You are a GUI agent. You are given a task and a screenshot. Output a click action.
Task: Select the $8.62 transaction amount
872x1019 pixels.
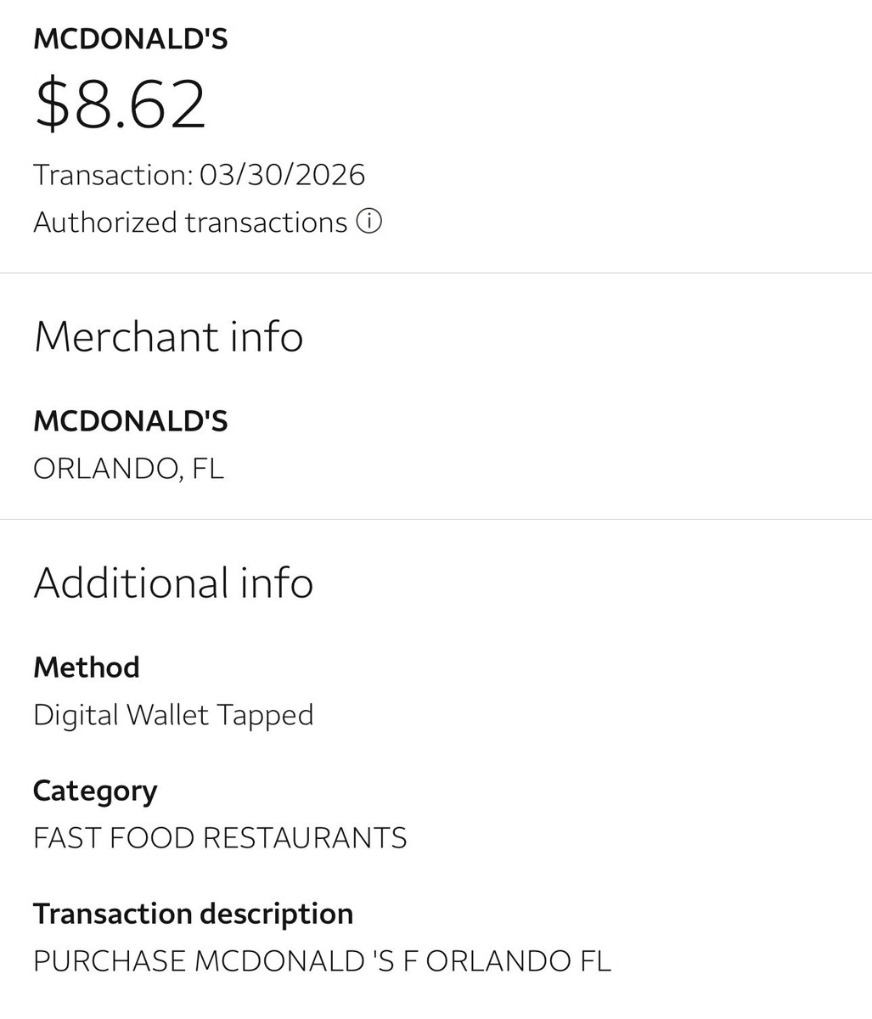120,104
